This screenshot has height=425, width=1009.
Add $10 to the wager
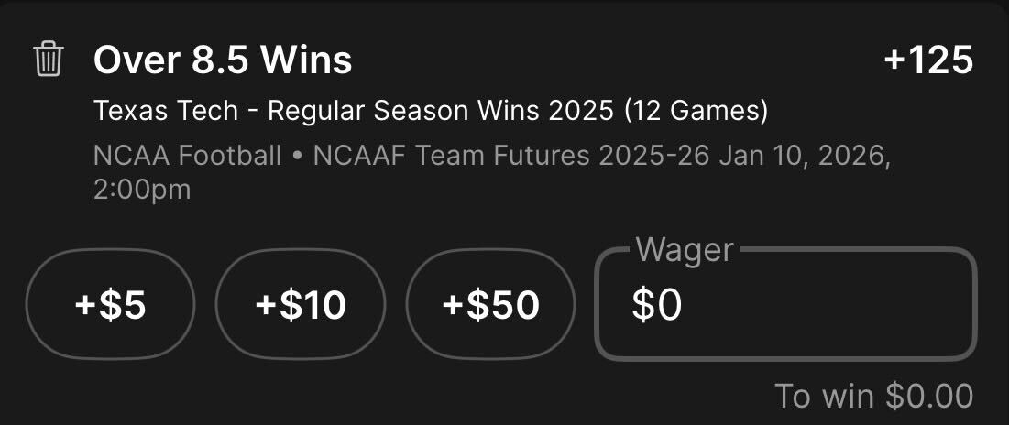point(301,304)
